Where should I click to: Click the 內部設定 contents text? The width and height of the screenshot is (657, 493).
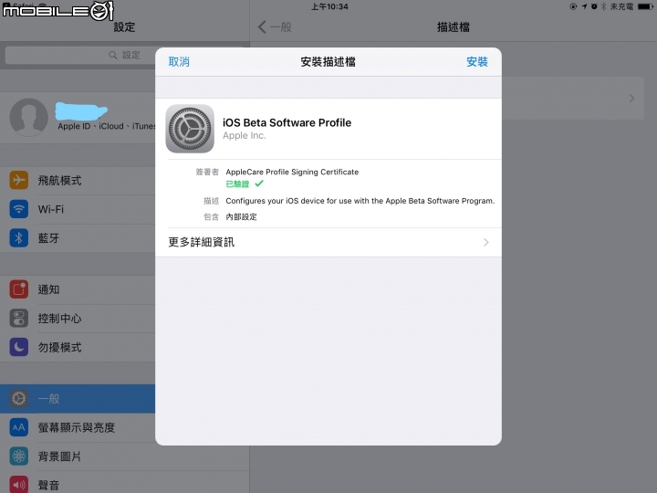[241, 216]
